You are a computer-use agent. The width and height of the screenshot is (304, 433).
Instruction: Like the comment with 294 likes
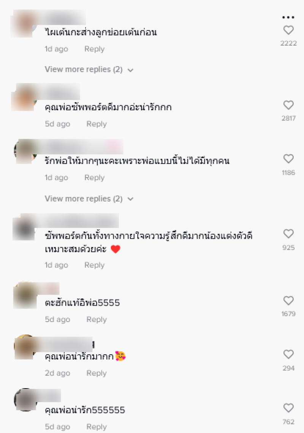(x=288, y=354)
